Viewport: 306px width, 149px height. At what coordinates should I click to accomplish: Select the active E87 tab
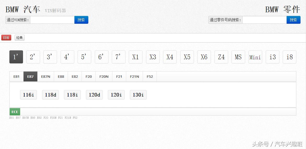point(31,76)
